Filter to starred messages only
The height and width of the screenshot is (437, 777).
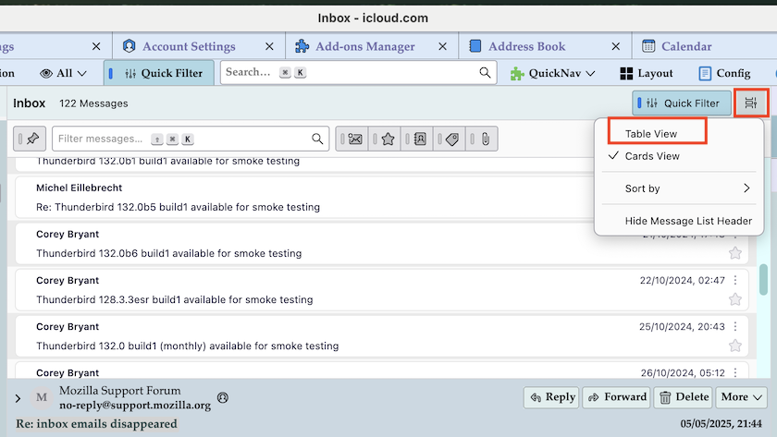tap(385, 140)
